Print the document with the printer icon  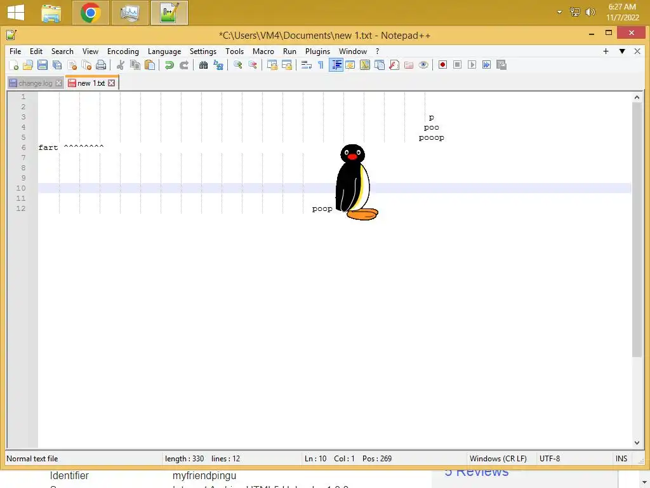(x=101, y=65)
